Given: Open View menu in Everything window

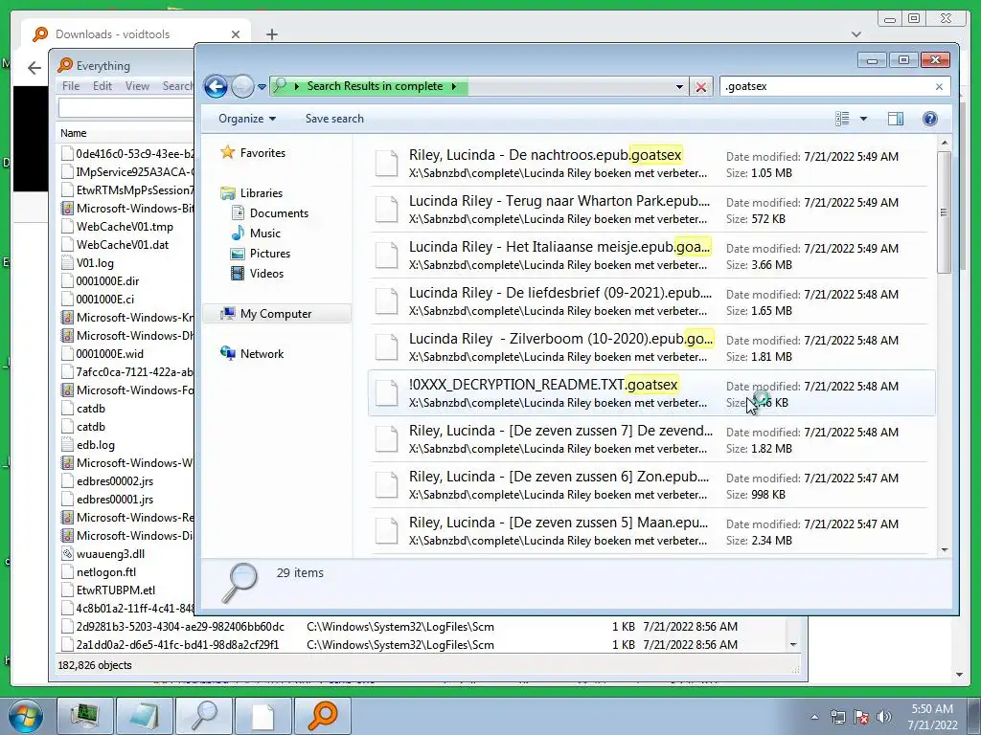Looking at the screenshot, I should pyautogui.click(x=137, y=86).
